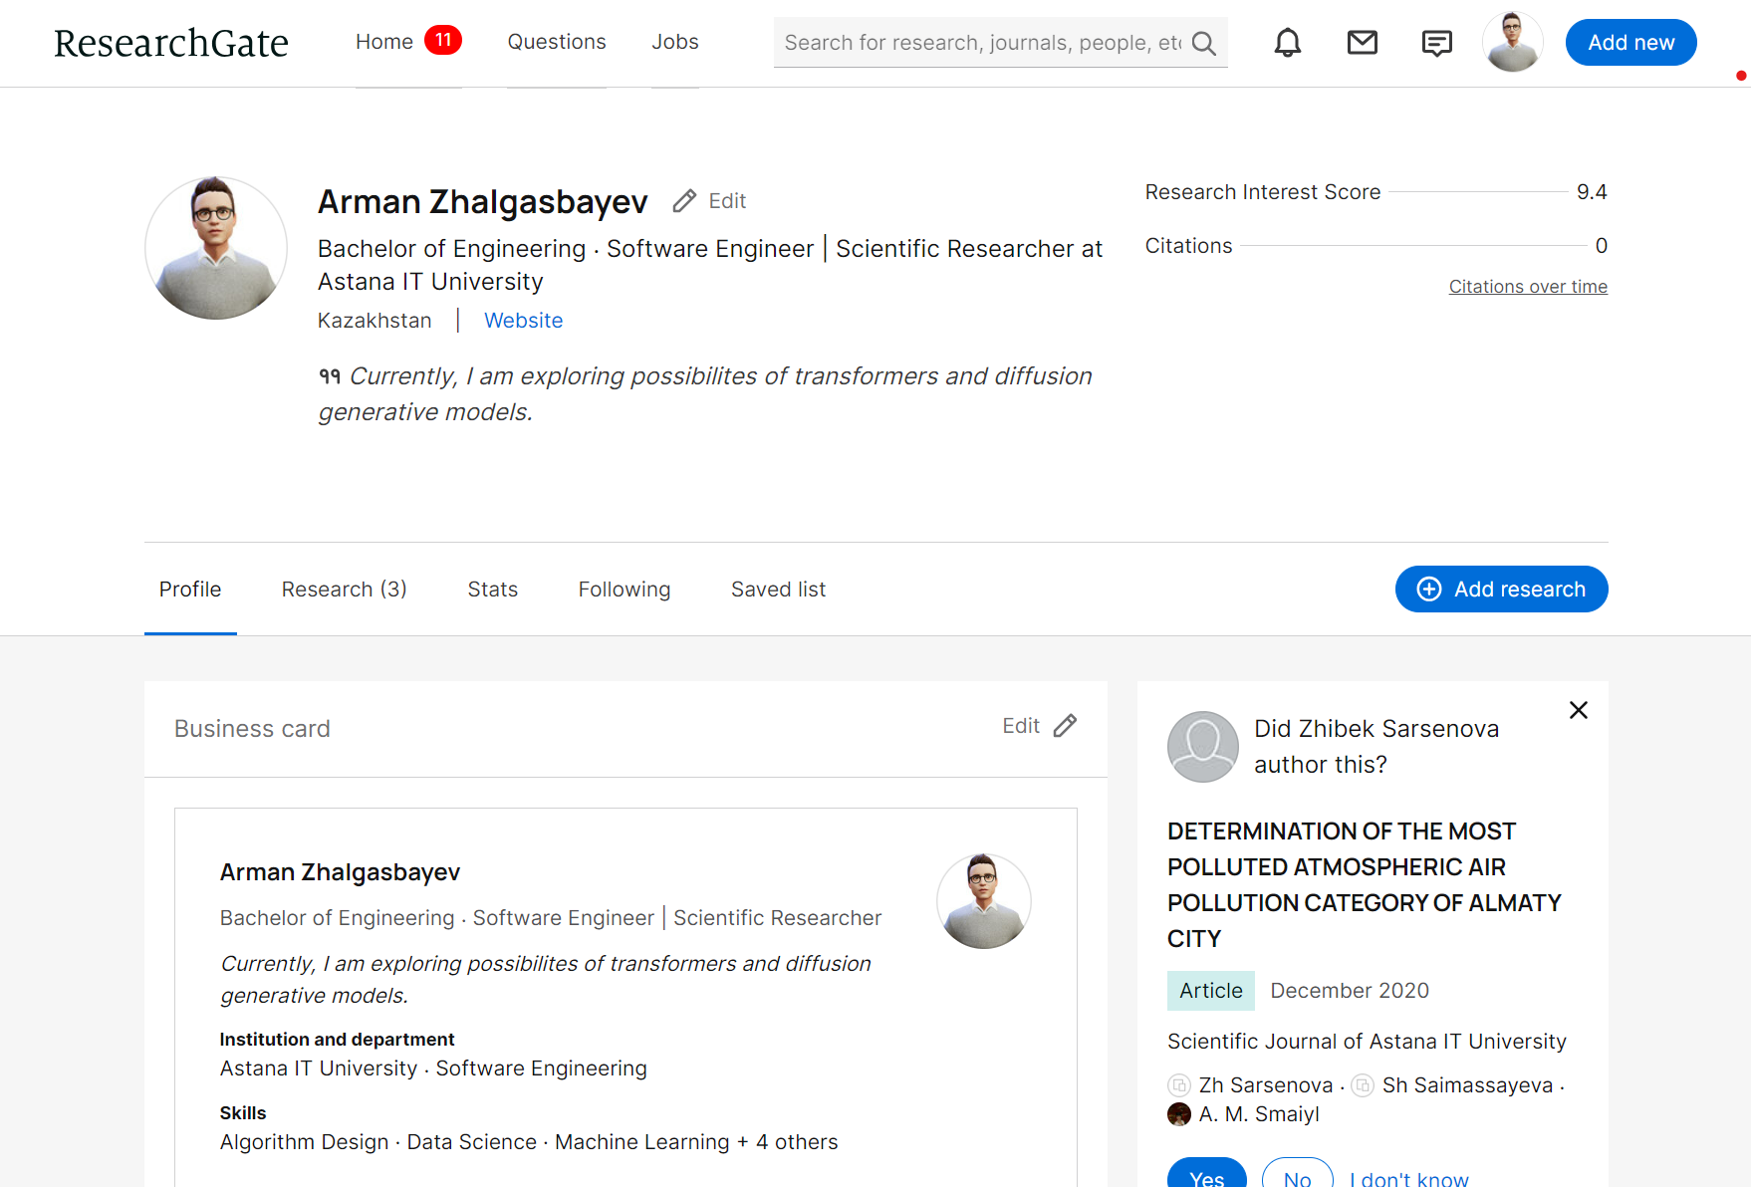
Task: Click the Home notification badge 11
Action: pos(443,40)
